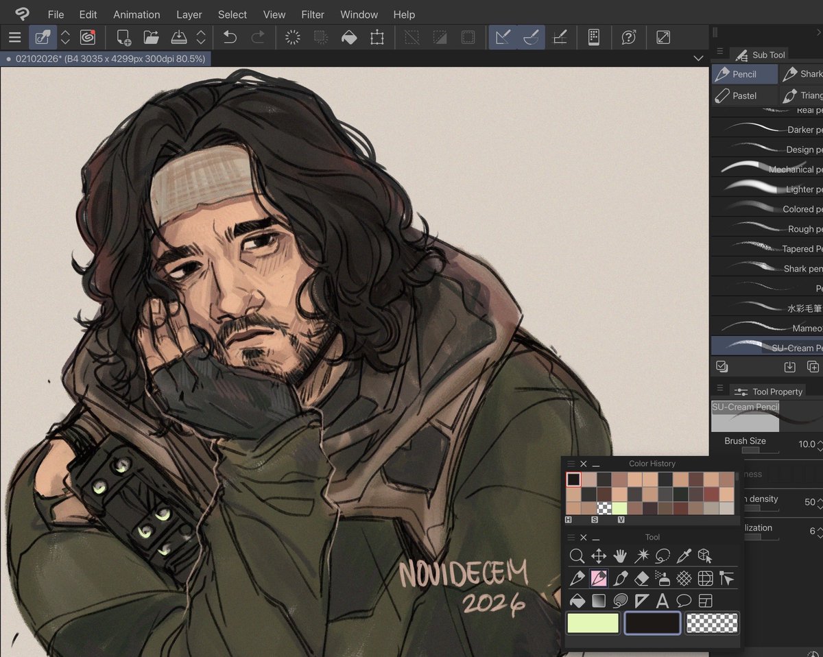Open the hamburger menu in command bar

(x=14, y=37)
